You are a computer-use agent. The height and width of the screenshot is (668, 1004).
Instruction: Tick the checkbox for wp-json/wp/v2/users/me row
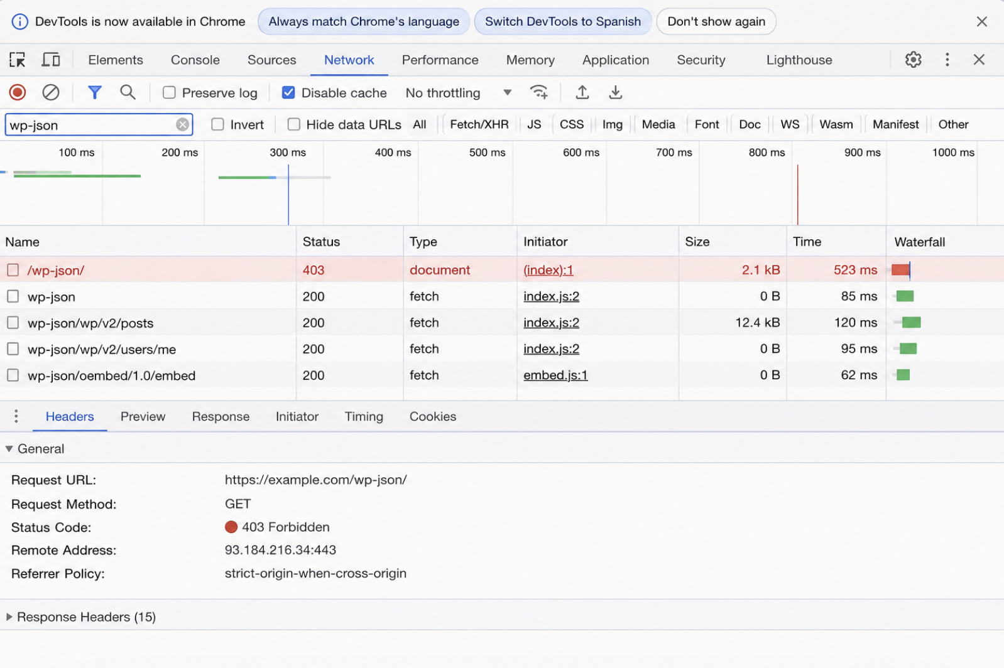click(x=13, y=349)
